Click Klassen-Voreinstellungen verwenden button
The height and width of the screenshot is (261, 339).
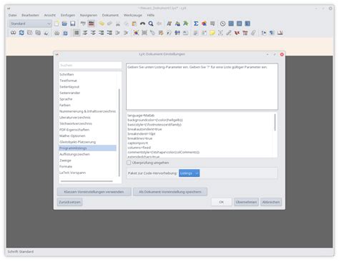pos(94,192)
